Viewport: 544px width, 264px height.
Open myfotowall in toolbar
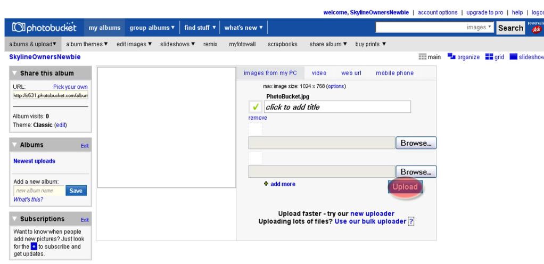coord(242,44)
